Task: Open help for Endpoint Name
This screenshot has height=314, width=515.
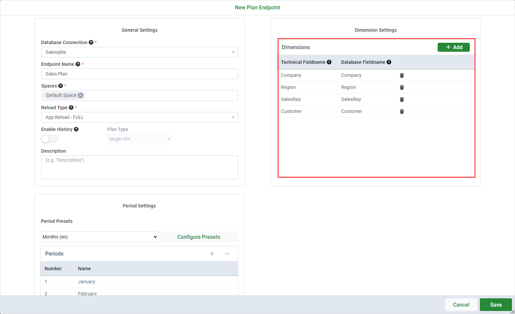Action: (78, 64)
